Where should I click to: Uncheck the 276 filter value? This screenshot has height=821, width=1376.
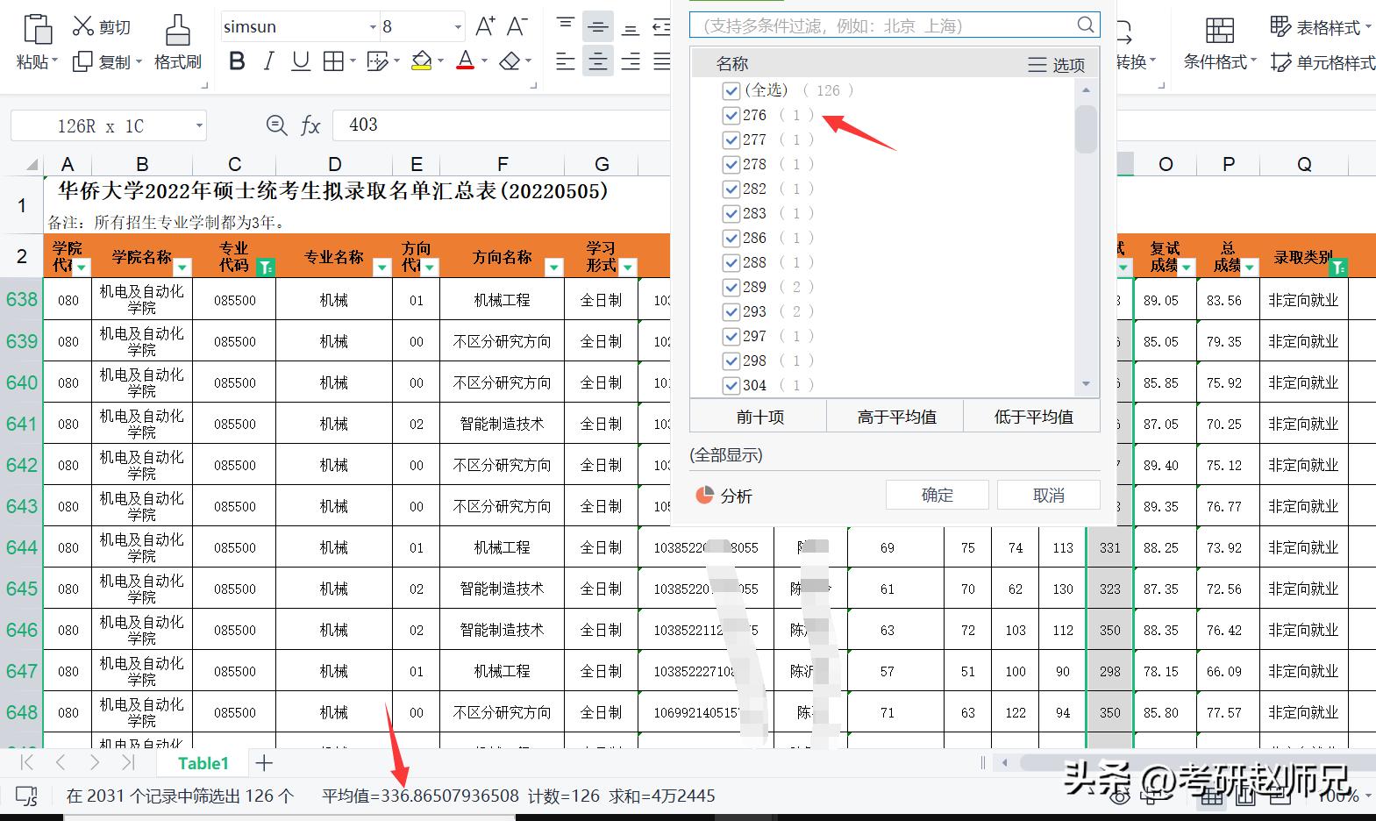point(731,115)
